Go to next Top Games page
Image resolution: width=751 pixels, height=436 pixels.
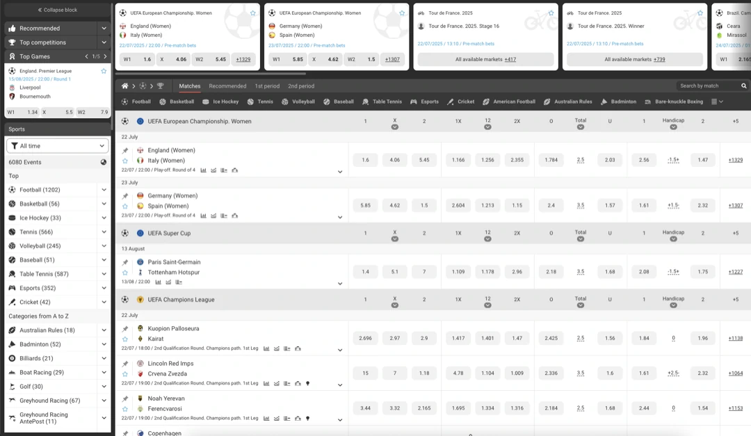coord(106,56)
